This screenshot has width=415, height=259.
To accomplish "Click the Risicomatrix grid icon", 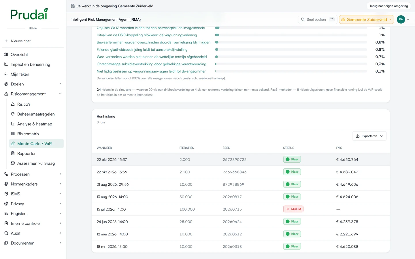I will click(x=13, y=134).
